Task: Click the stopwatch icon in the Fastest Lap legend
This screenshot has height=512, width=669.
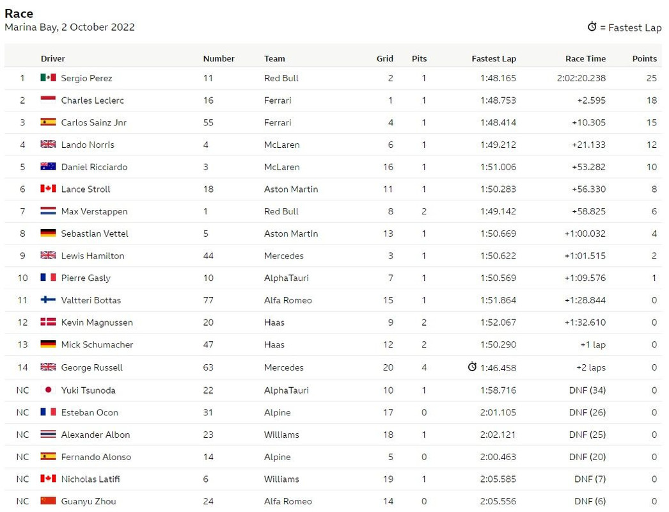Action: 592,27
